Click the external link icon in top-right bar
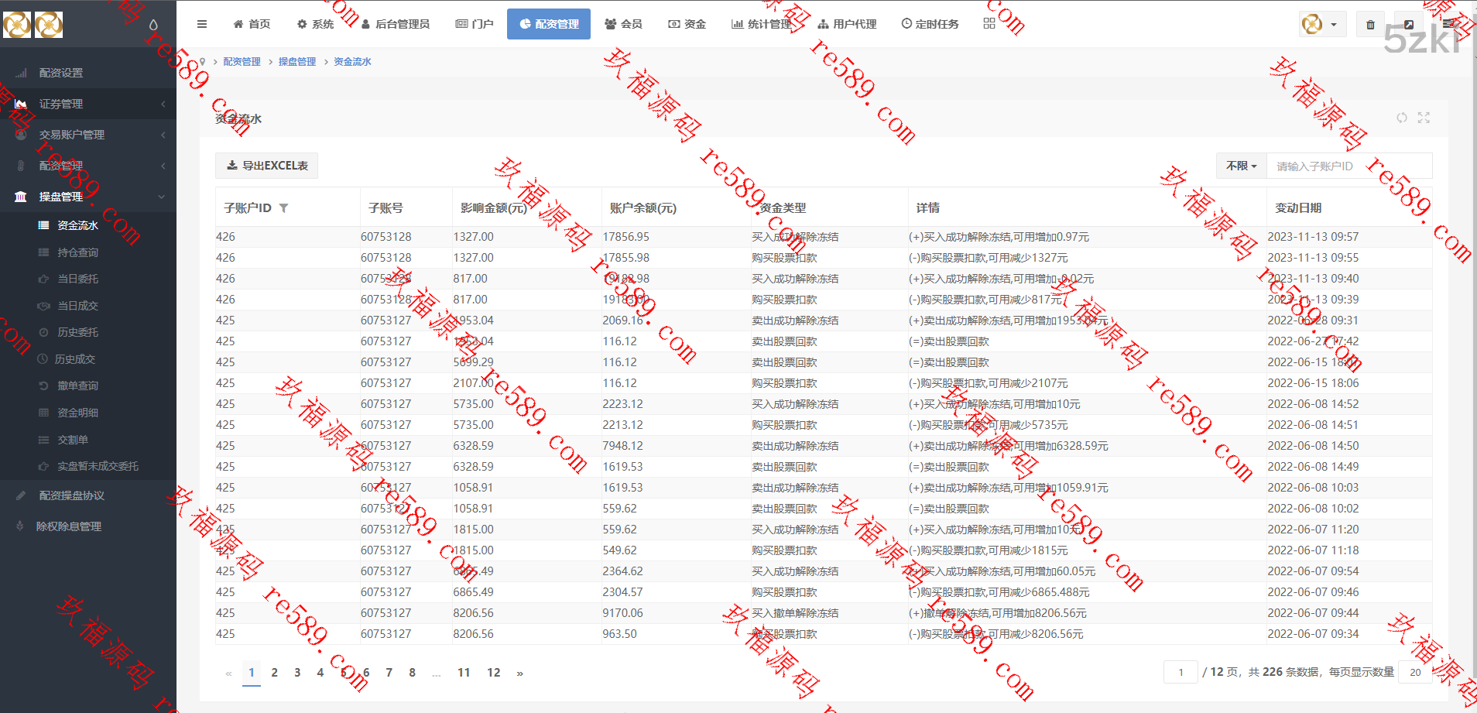This screenshot has width=1477, height=713. (x=1409, y=25)
